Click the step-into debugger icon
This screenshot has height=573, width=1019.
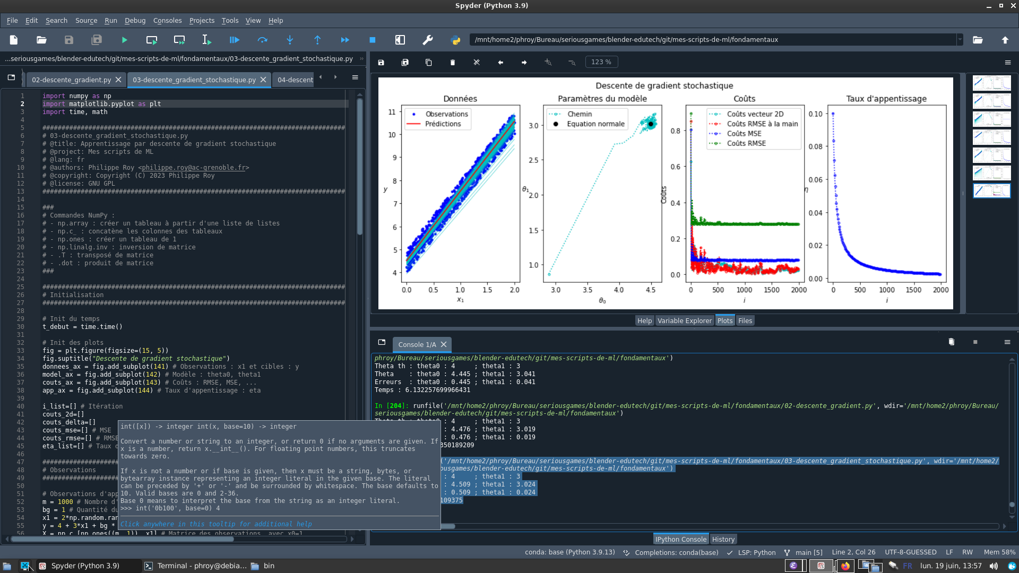pyautogui.click(x=290, y=40)
